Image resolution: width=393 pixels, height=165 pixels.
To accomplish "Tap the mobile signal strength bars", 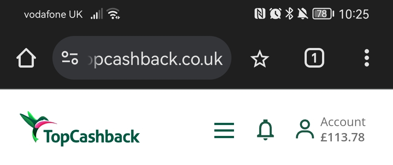I will pos(97,14).
